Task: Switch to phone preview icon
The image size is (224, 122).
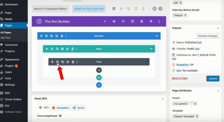Action: pyautogui.click(x=143, y=9)
